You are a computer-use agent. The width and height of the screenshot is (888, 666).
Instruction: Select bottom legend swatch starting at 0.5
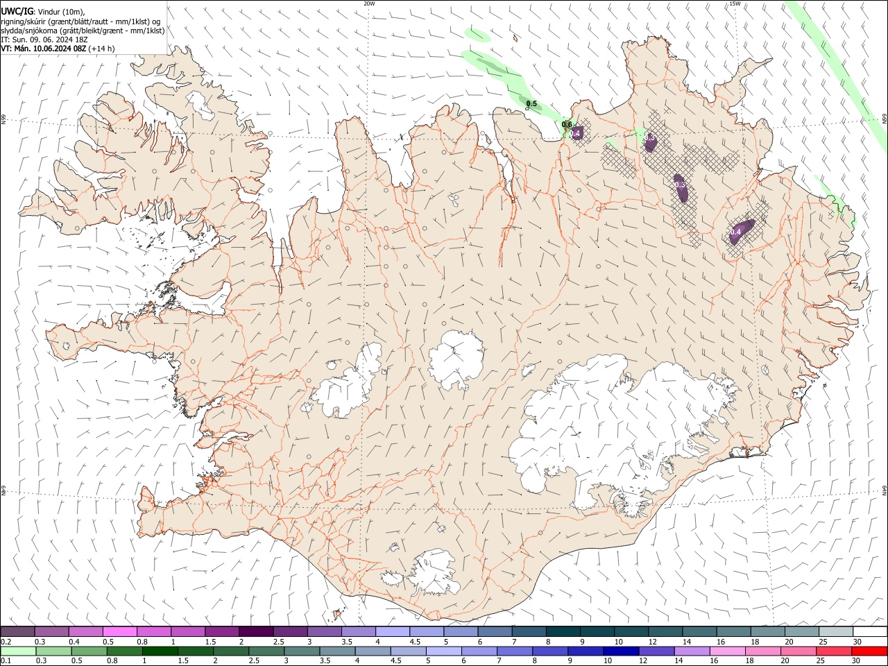click(89, 651)
